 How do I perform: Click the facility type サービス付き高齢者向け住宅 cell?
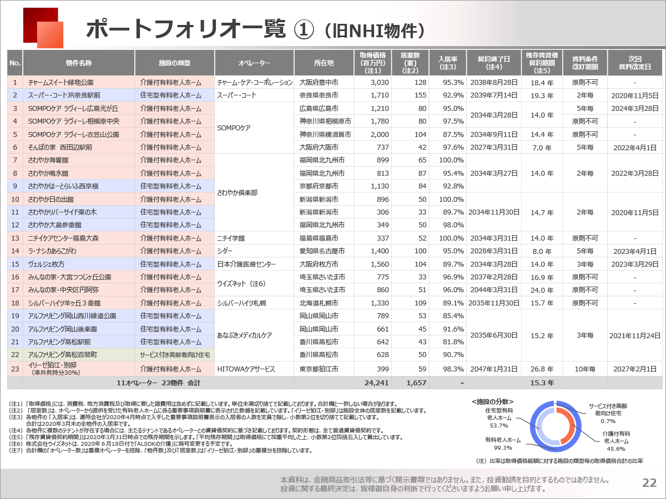click(175, 354)
